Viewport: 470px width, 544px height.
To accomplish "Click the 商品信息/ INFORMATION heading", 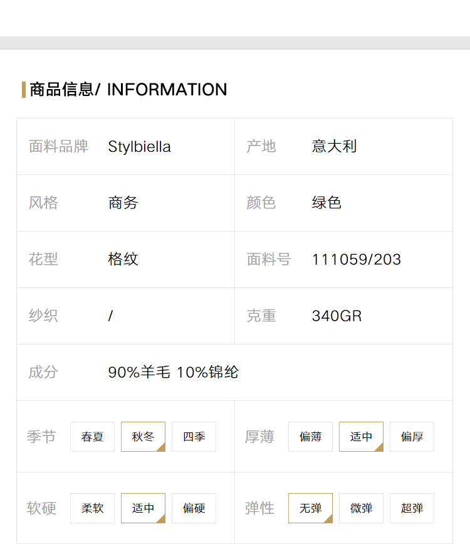I will click(128, 90).
